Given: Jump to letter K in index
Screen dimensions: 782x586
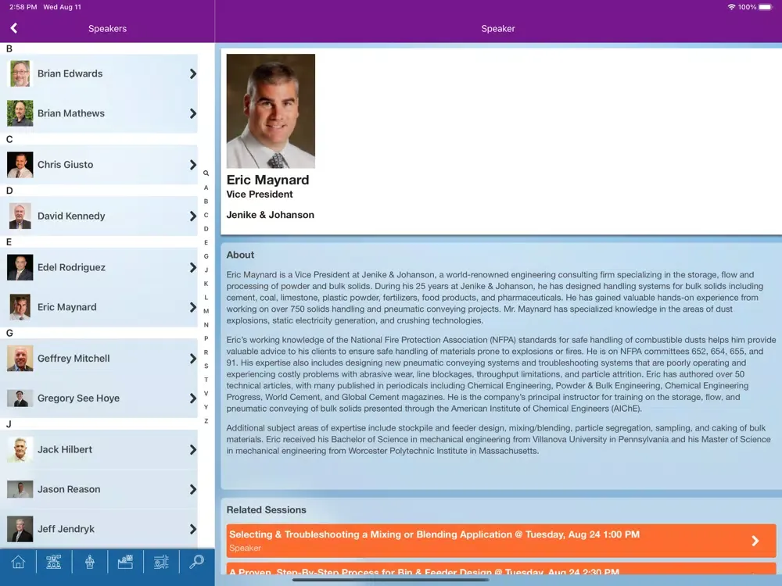Looking at the screenshot, I should [206, 284].
